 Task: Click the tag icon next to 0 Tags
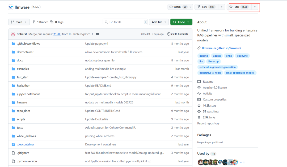pyautogui.click(x=52, y=22)
